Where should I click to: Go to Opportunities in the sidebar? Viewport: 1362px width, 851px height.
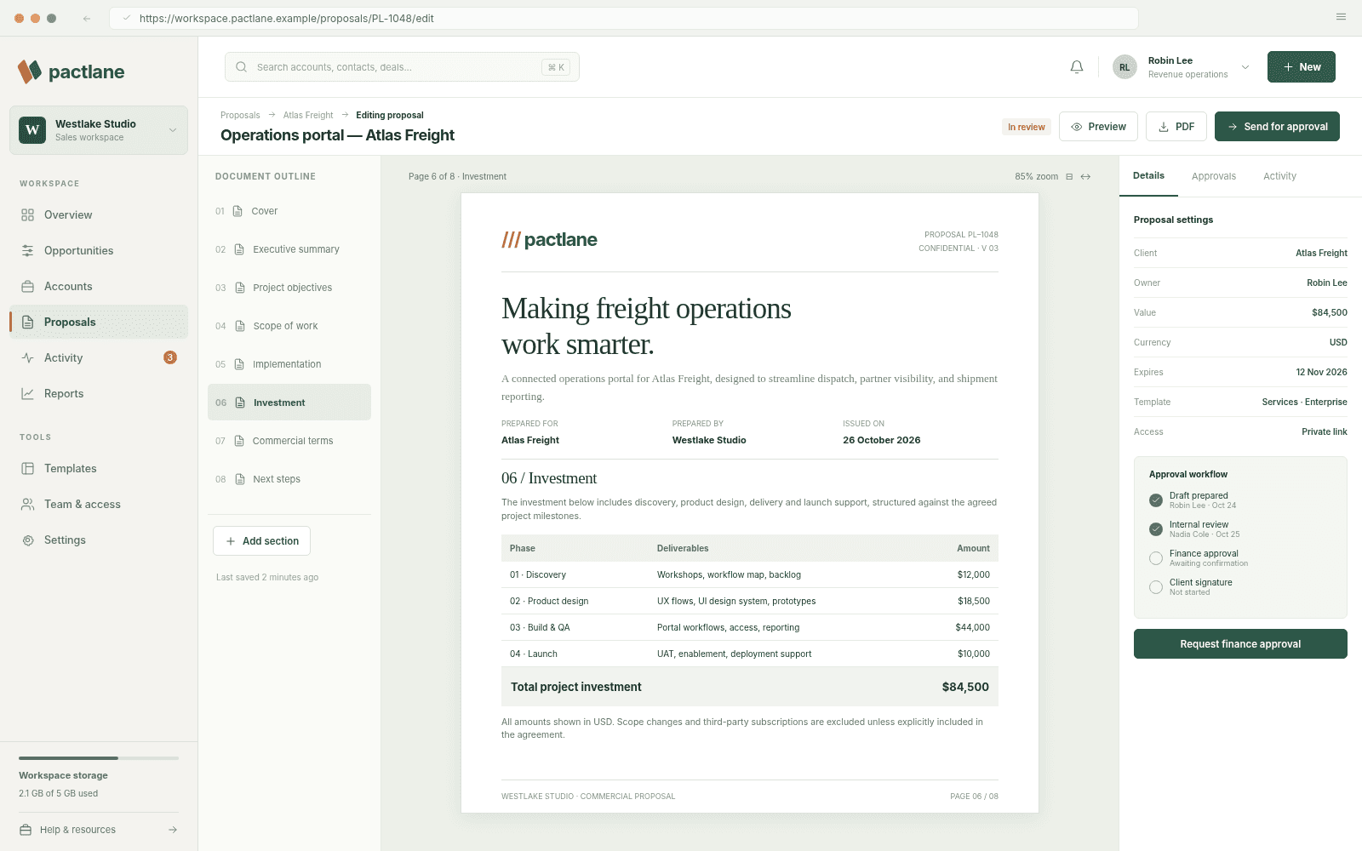coord(99,251)
